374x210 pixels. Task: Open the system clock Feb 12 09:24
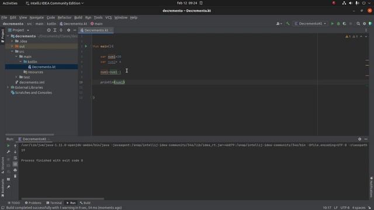pos(187,3)
